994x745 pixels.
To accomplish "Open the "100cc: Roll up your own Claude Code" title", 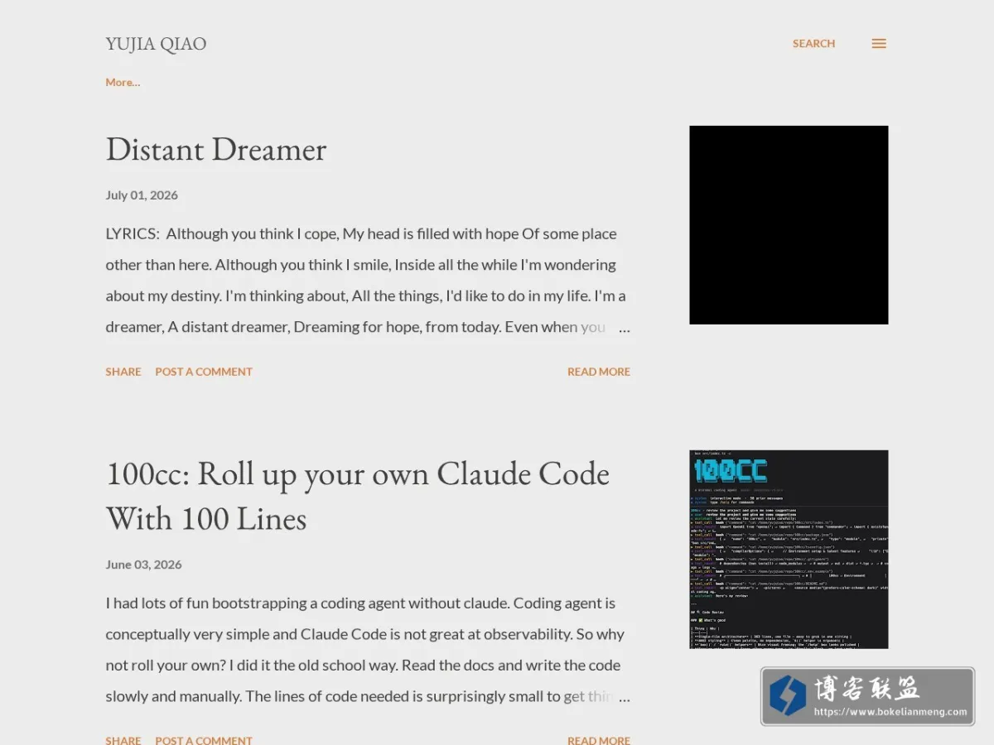I will [358, 496].
